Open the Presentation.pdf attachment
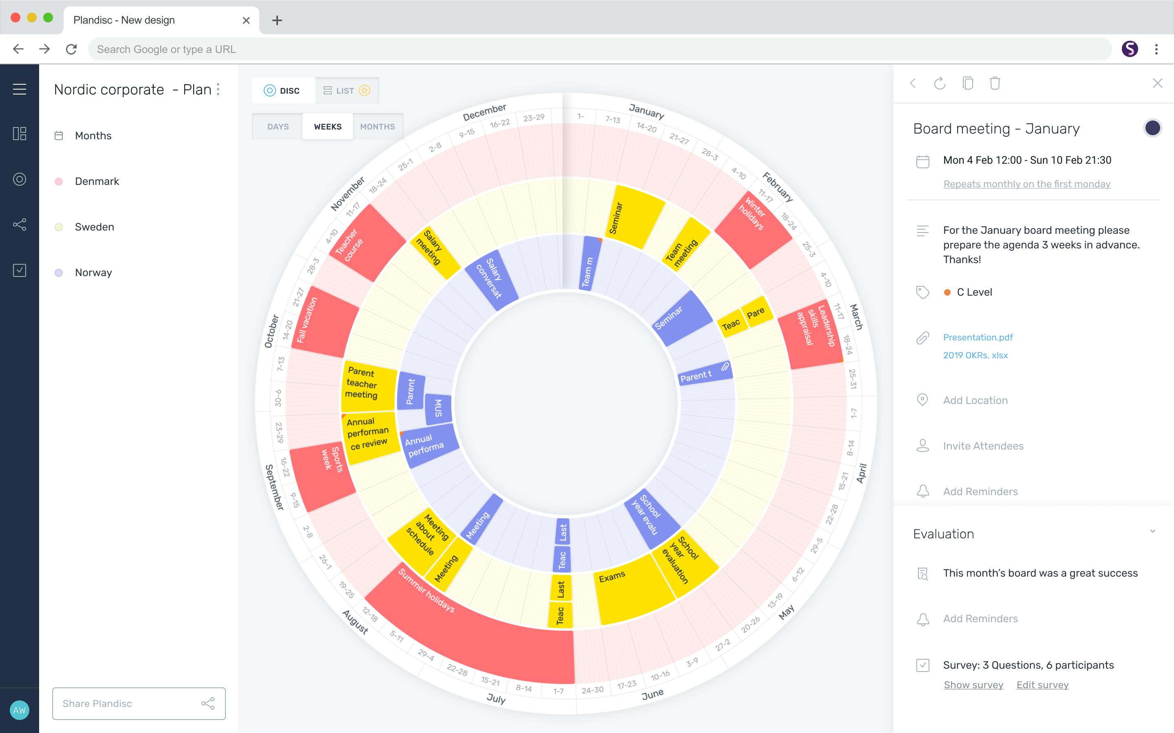Image resolution: width=1174 pixels, height=733 pixels. [978, 337]
